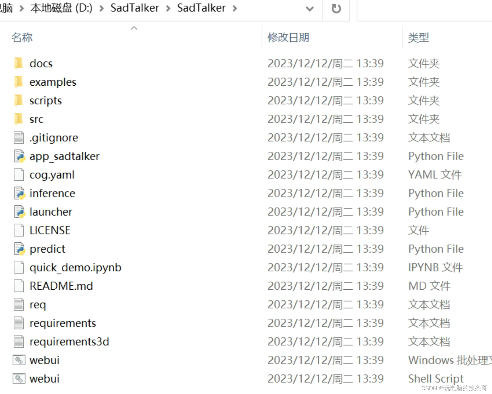Click the examples folder icon
Image resolution: width=492 pixels, height=394 pixels.
point(19,82)
